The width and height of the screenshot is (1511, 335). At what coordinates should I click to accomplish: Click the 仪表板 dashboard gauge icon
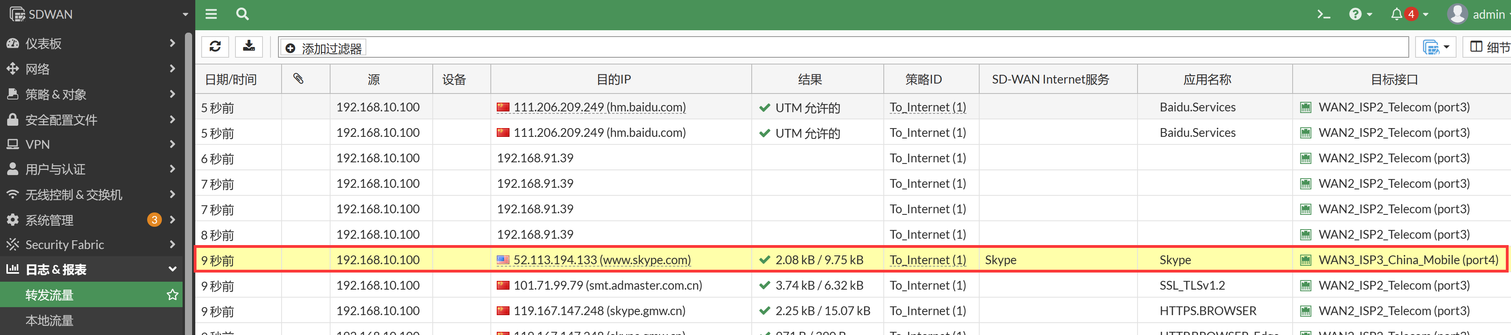[12, 43]
